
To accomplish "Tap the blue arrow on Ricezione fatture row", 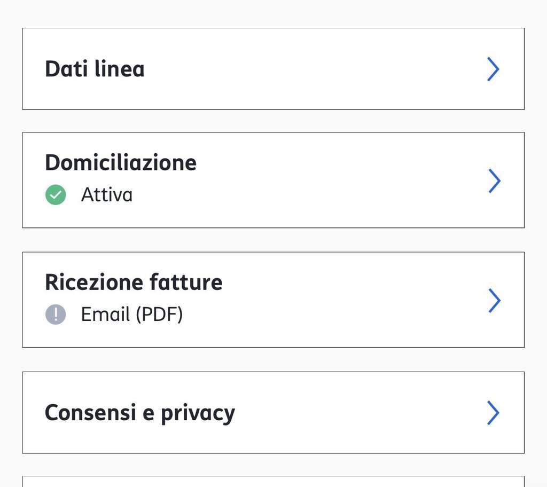I will [495, 300].
